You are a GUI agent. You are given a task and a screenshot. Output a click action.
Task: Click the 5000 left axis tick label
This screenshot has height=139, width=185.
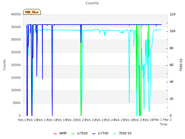[x=17, y=103]
